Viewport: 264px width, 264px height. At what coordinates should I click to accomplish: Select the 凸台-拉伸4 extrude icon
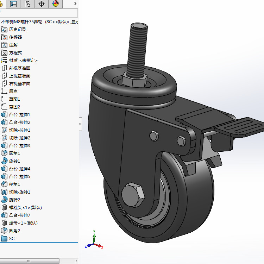4,169
